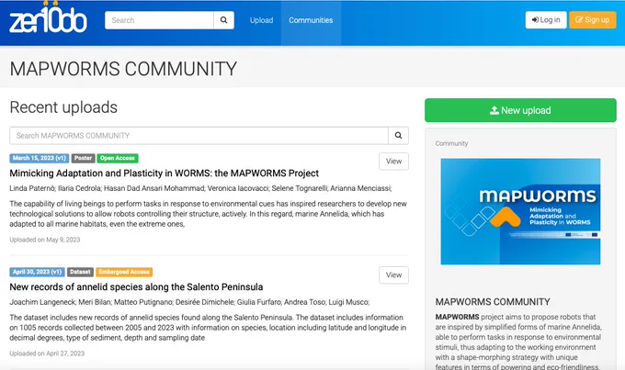Click the MAPWORMS COMMUNITY sidebar heading

(493, 302)
